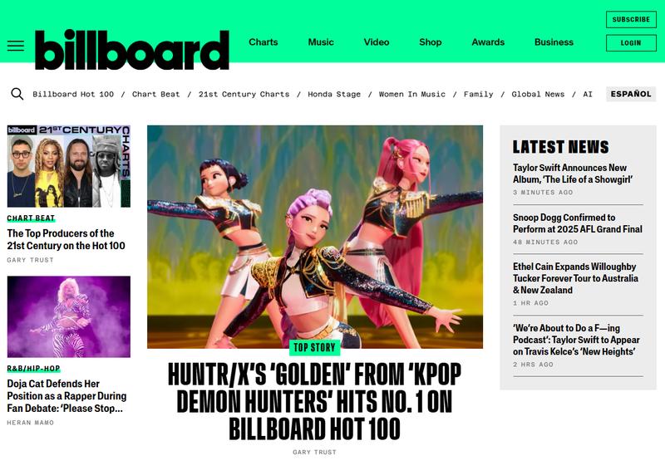
Task: Open the Awards menu item
Action: (488, 42)
